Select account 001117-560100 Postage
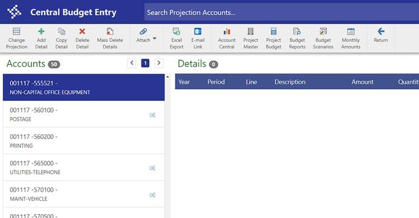Viewport: 419px width, 218px height. (84, 114)
